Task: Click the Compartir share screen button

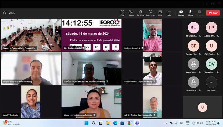Action: click(x=200, y=13)
